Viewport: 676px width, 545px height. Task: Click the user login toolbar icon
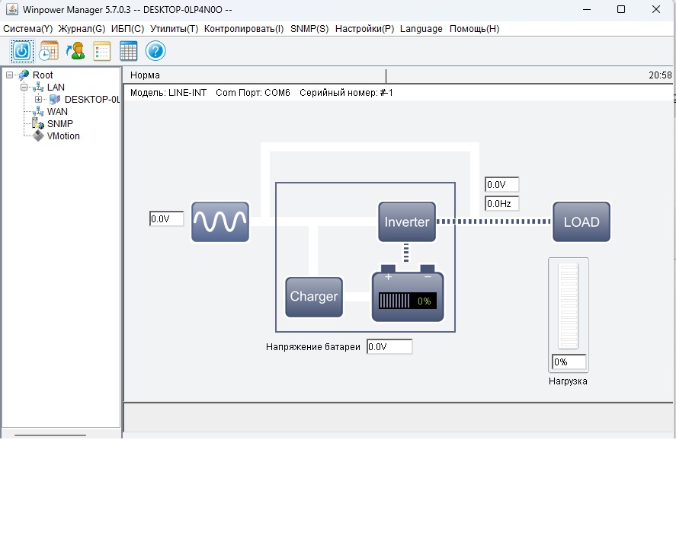click(75, 51)
